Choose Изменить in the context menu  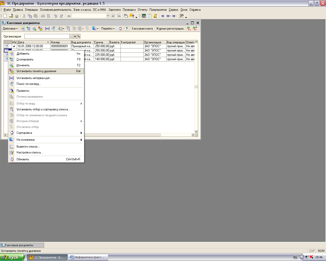point(46,65)
